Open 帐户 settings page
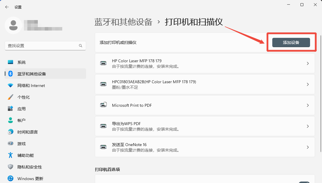The height and width of the screenshot is (183, 322). 45,120
